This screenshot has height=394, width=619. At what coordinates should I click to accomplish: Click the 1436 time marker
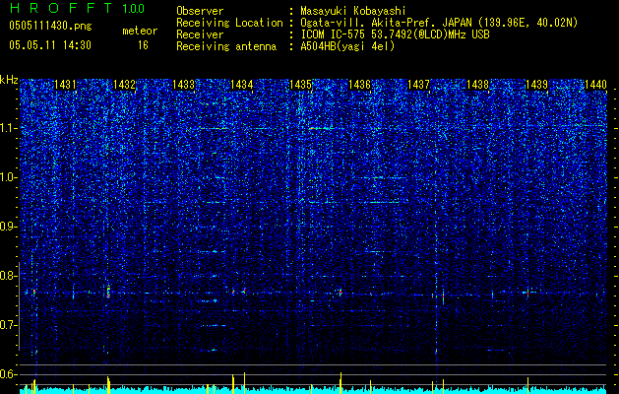359,85
